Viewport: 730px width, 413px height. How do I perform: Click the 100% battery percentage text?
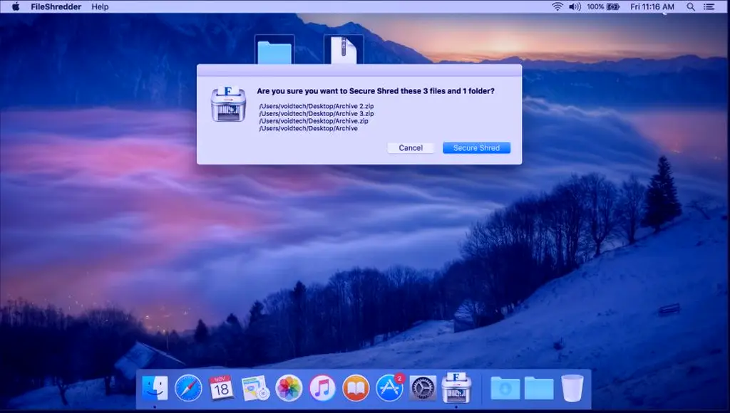595,6
